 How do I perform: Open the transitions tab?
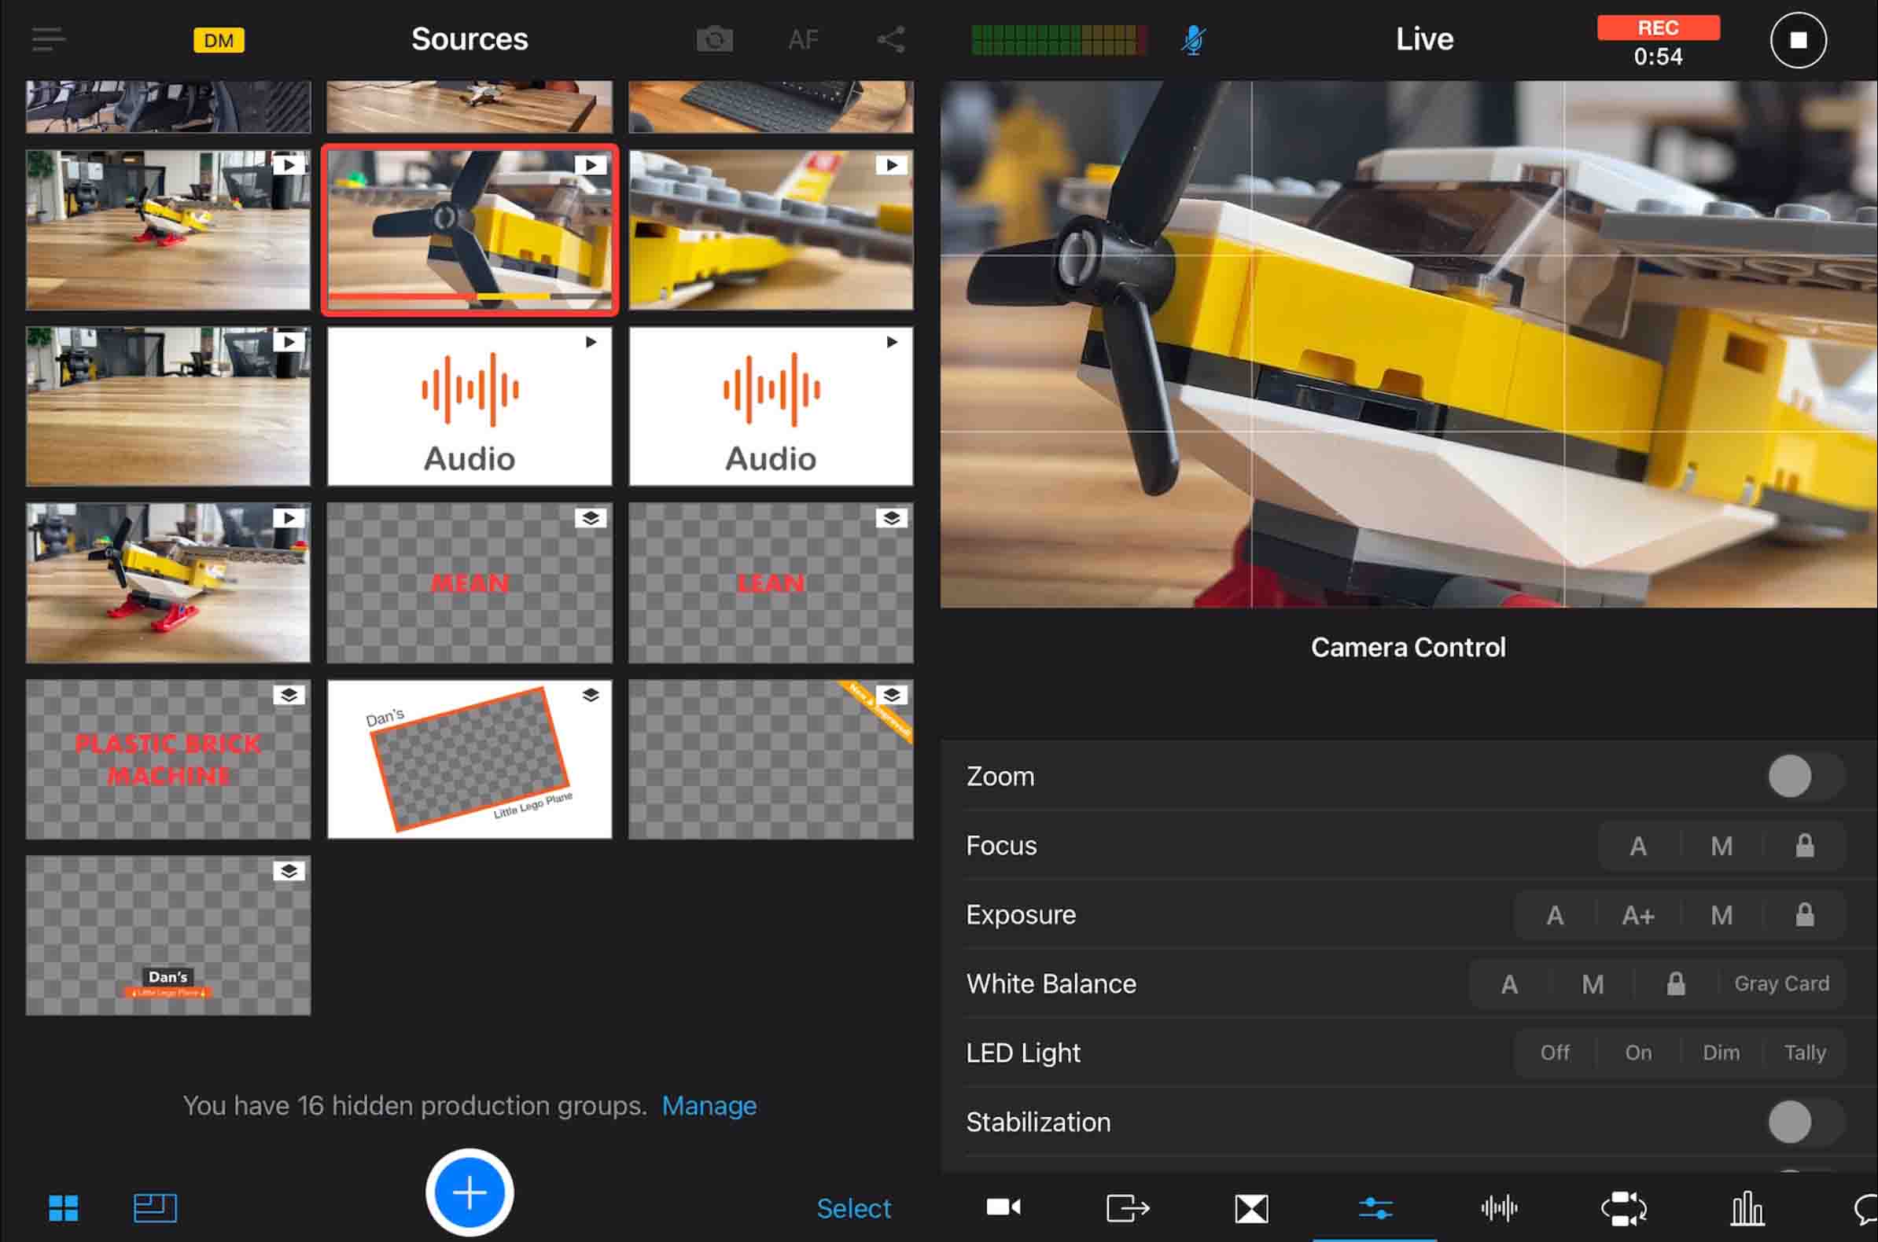point(1251,1209)
